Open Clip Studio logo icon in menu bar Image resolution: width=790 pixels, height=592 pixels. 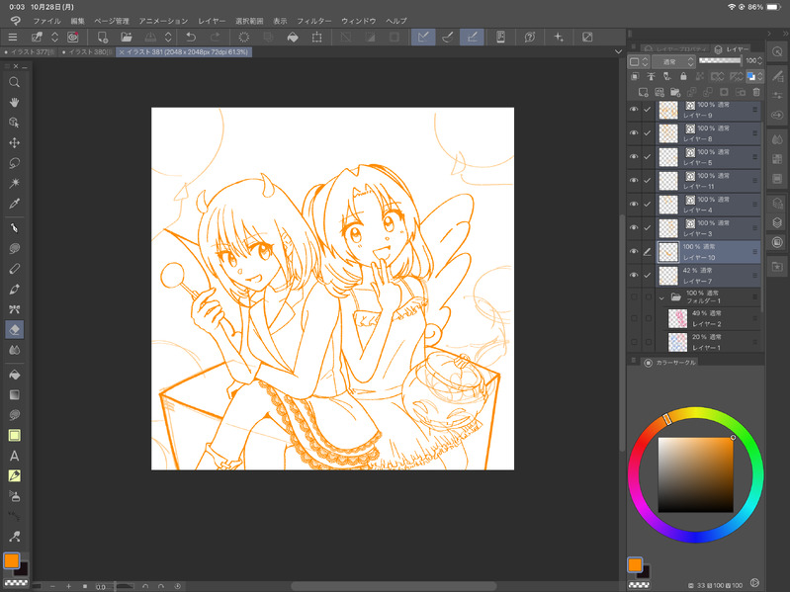tap(15, 21)
